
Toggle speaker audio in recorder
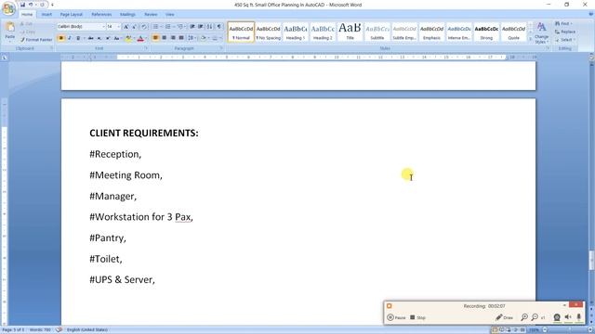click(568, 317)
